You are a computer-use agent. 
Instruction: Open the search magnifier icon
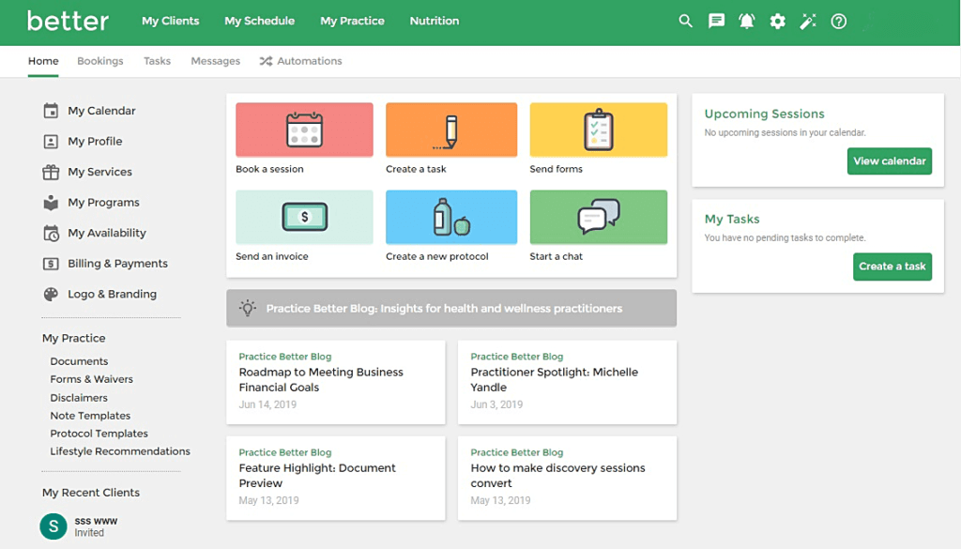pyautogui.click(x=685, y=22)
